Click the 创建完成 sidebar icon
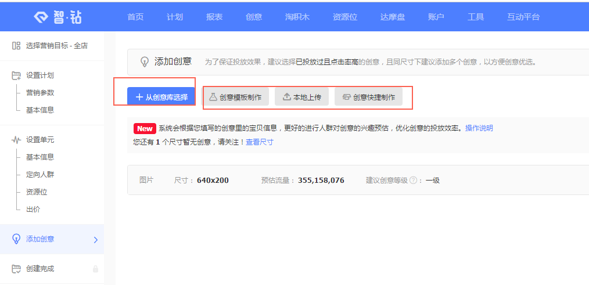The image size is (589, 285). (16, 269)
